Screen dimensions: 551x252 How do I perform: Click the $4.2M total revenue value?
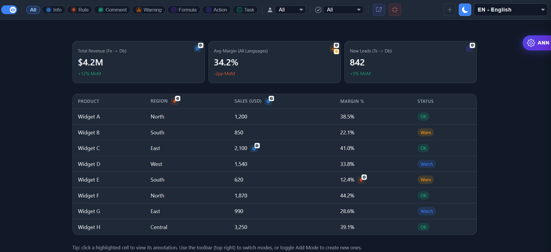[x=90, y=62]
